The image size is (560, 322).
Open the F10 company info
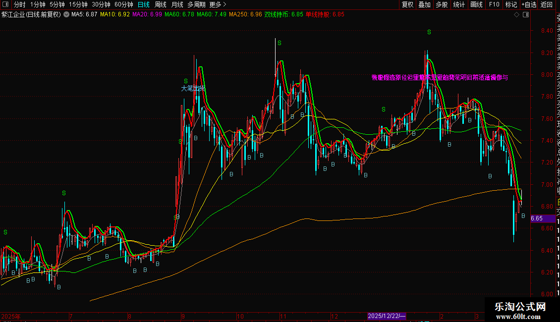[x=494, y=4]
